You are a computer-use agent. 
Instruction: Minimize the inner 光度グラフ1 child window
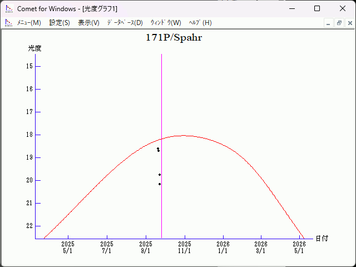pos(328,23)
